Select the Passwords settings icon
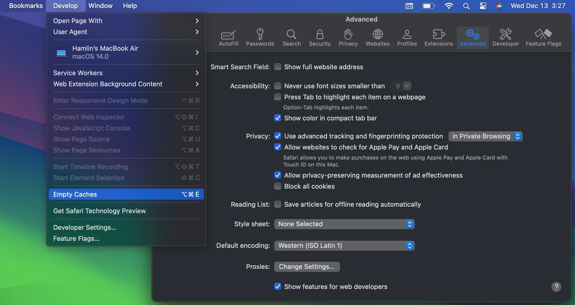This screenshot has height=305, width=575. click(260, 37)
